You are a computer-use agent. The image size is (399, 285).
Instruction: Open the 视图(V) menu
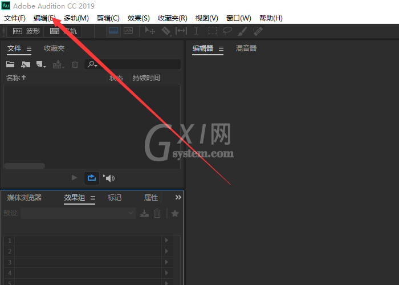(x=206, y=18)
